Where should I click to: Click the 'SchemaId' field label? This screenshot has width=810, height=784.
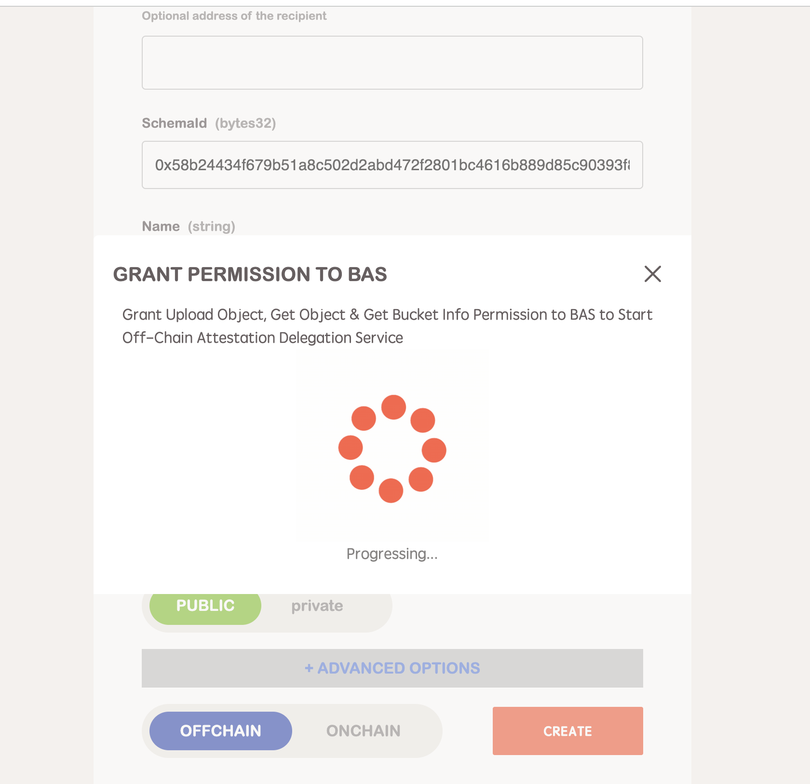click(174, 123)
